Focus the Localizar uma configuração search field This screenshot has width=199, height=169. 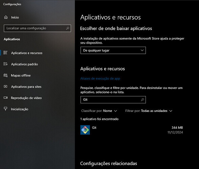pos(37,28)
